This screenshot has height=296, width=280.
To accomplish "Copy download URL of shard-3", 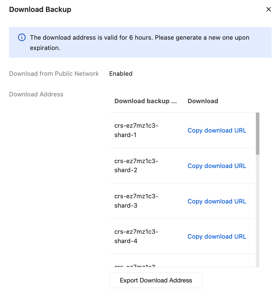I will [217, 201].
